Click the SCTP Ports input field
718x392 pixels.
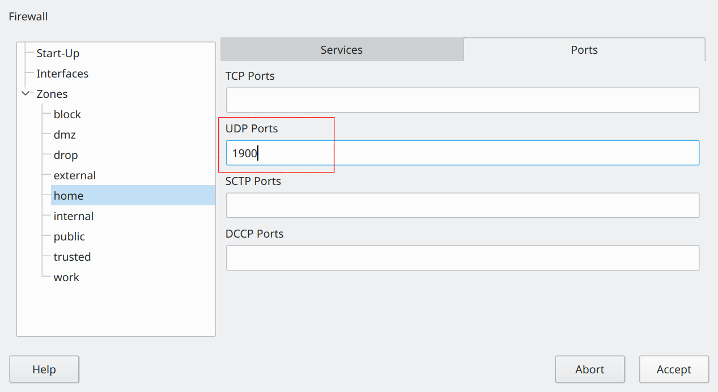point(463,205)
